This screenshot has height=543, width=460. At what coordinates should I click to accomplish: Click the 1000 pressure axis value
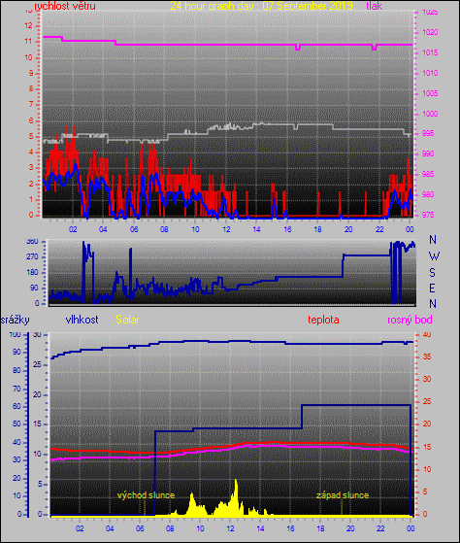(430, 114)
